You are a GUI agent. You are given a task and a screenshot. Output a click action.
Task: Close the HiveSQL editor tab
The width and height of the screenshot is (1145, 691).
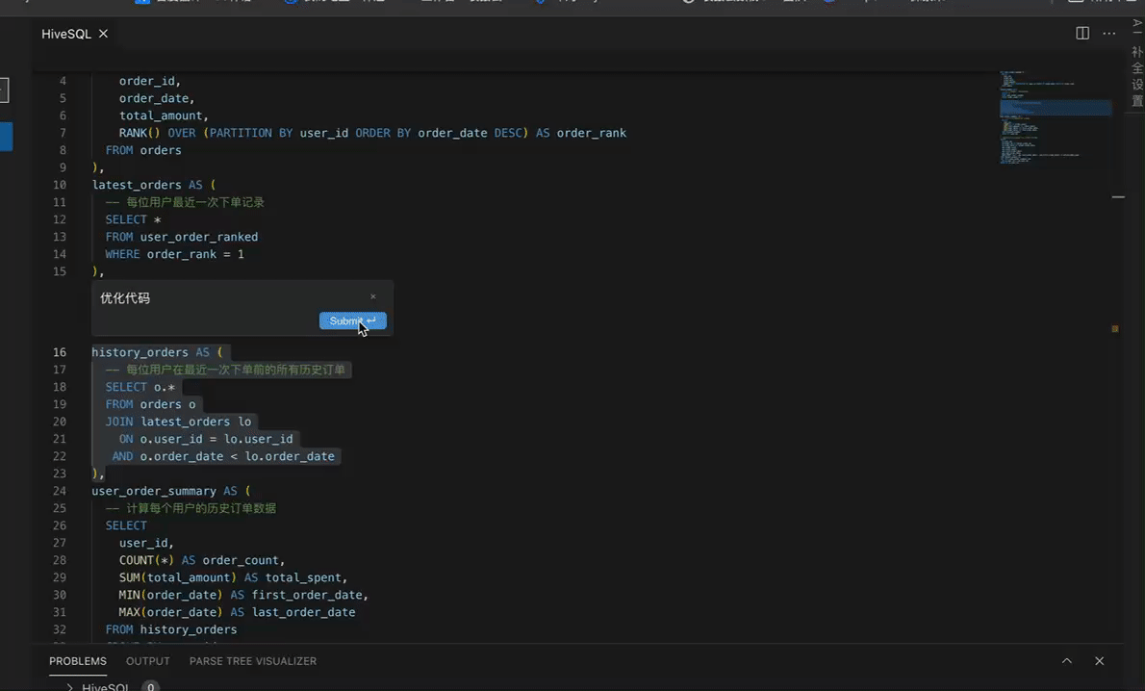103,34
